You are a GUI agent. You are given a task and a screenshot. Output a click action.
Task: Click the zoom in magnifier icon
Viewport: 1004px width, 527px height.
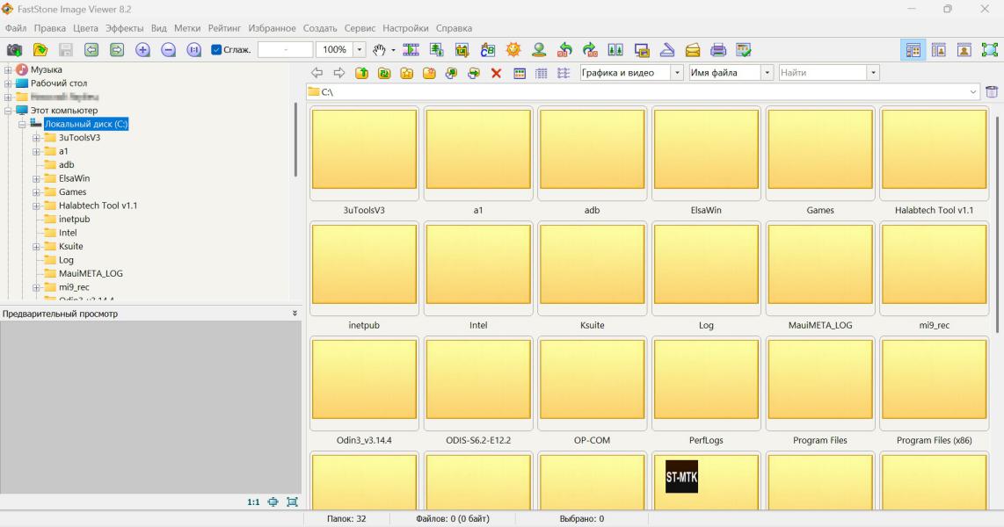point(142,50)
